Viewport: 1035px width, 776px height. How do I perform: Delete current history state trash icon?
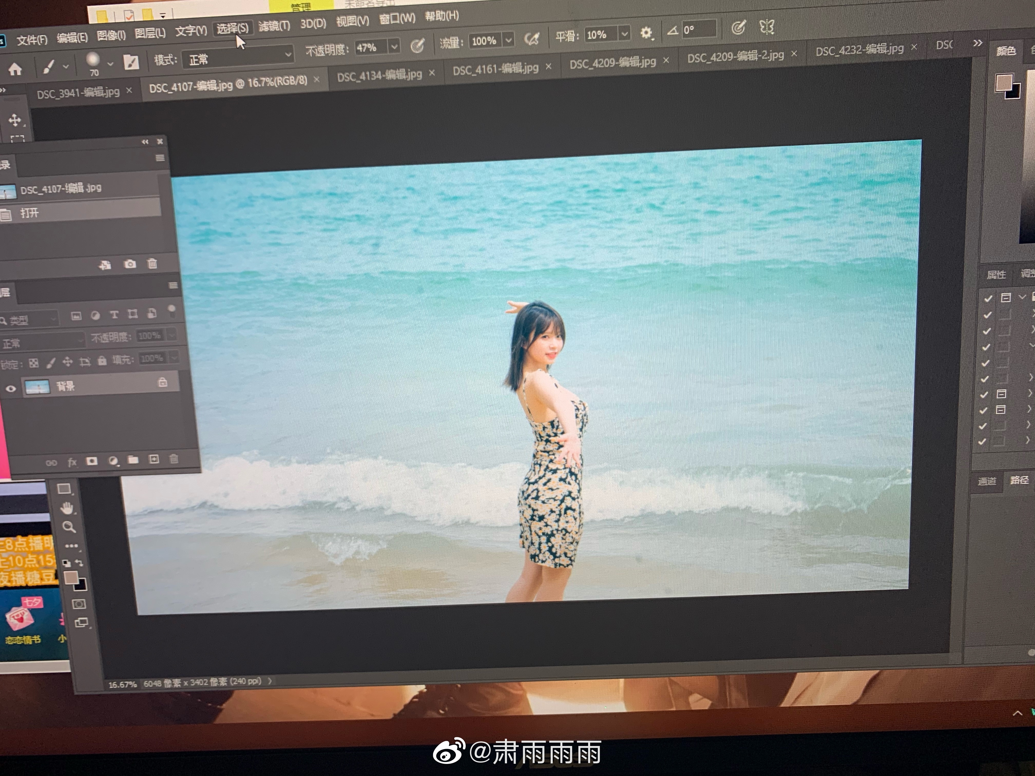click(x=152, y=263)
